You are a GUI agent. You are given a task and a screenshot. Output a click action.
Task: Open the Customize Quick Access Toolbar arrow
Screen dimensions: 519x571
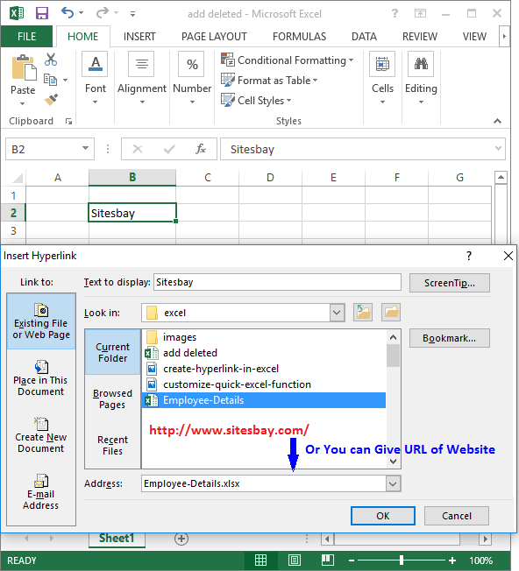point(132,14)
